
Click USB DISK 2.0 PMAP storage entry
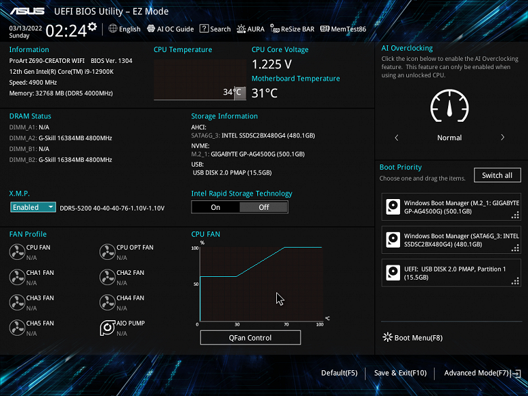pyautogui.click(x=232, y=173)
